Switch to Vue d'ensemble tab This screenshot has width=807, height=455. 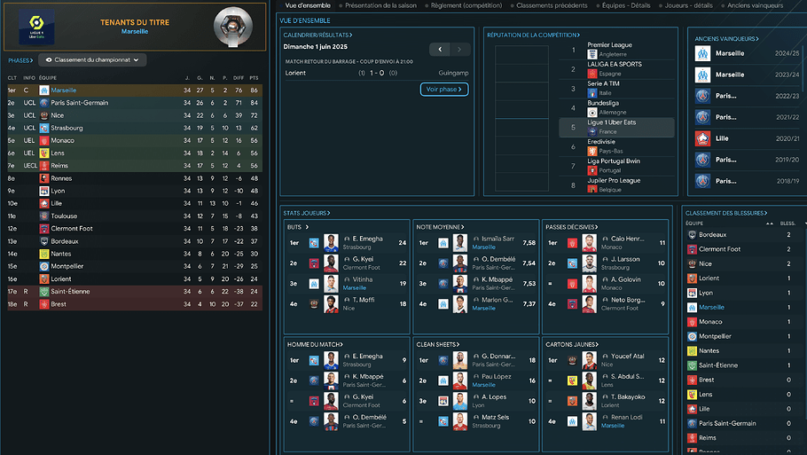(308, 5)
